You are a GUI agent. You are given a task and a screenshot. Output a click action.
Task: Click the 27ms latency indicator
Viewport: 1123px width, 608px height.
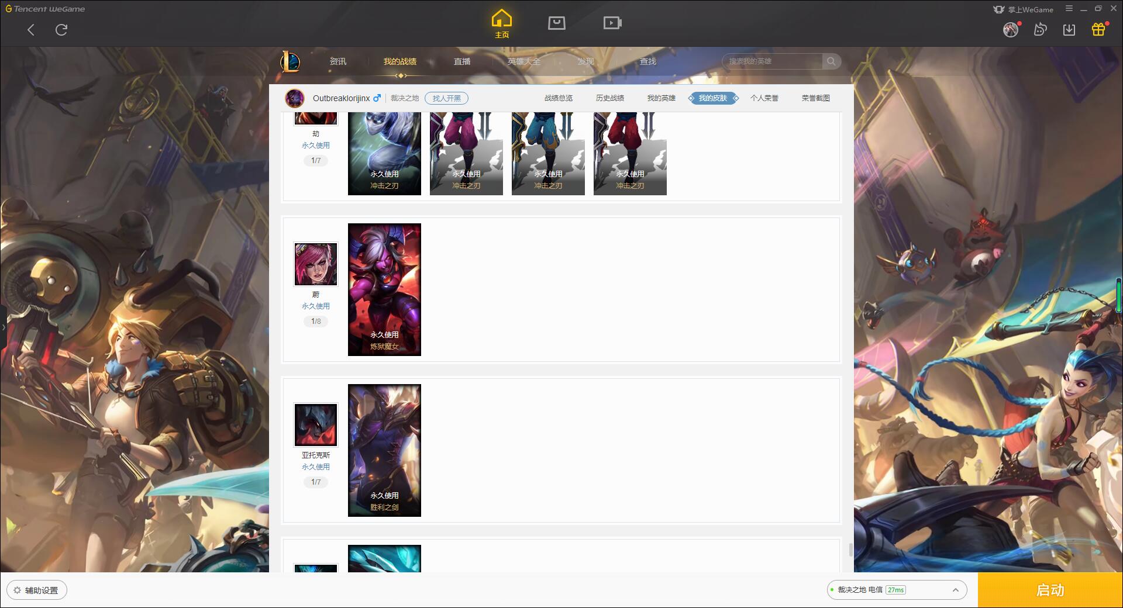point(895,590)
